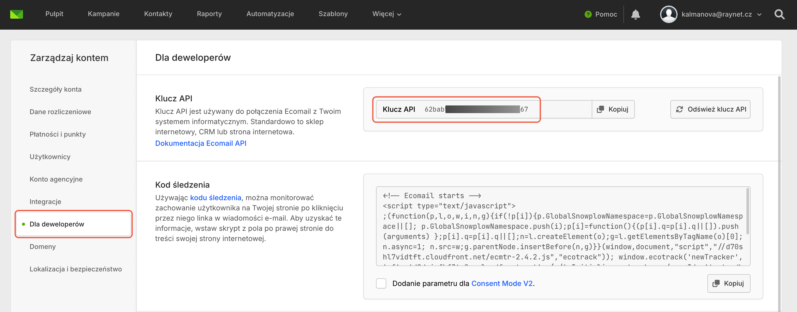This screenshot has width=797, height=312.
Task: Open the Raporty section
Action: 209,14
